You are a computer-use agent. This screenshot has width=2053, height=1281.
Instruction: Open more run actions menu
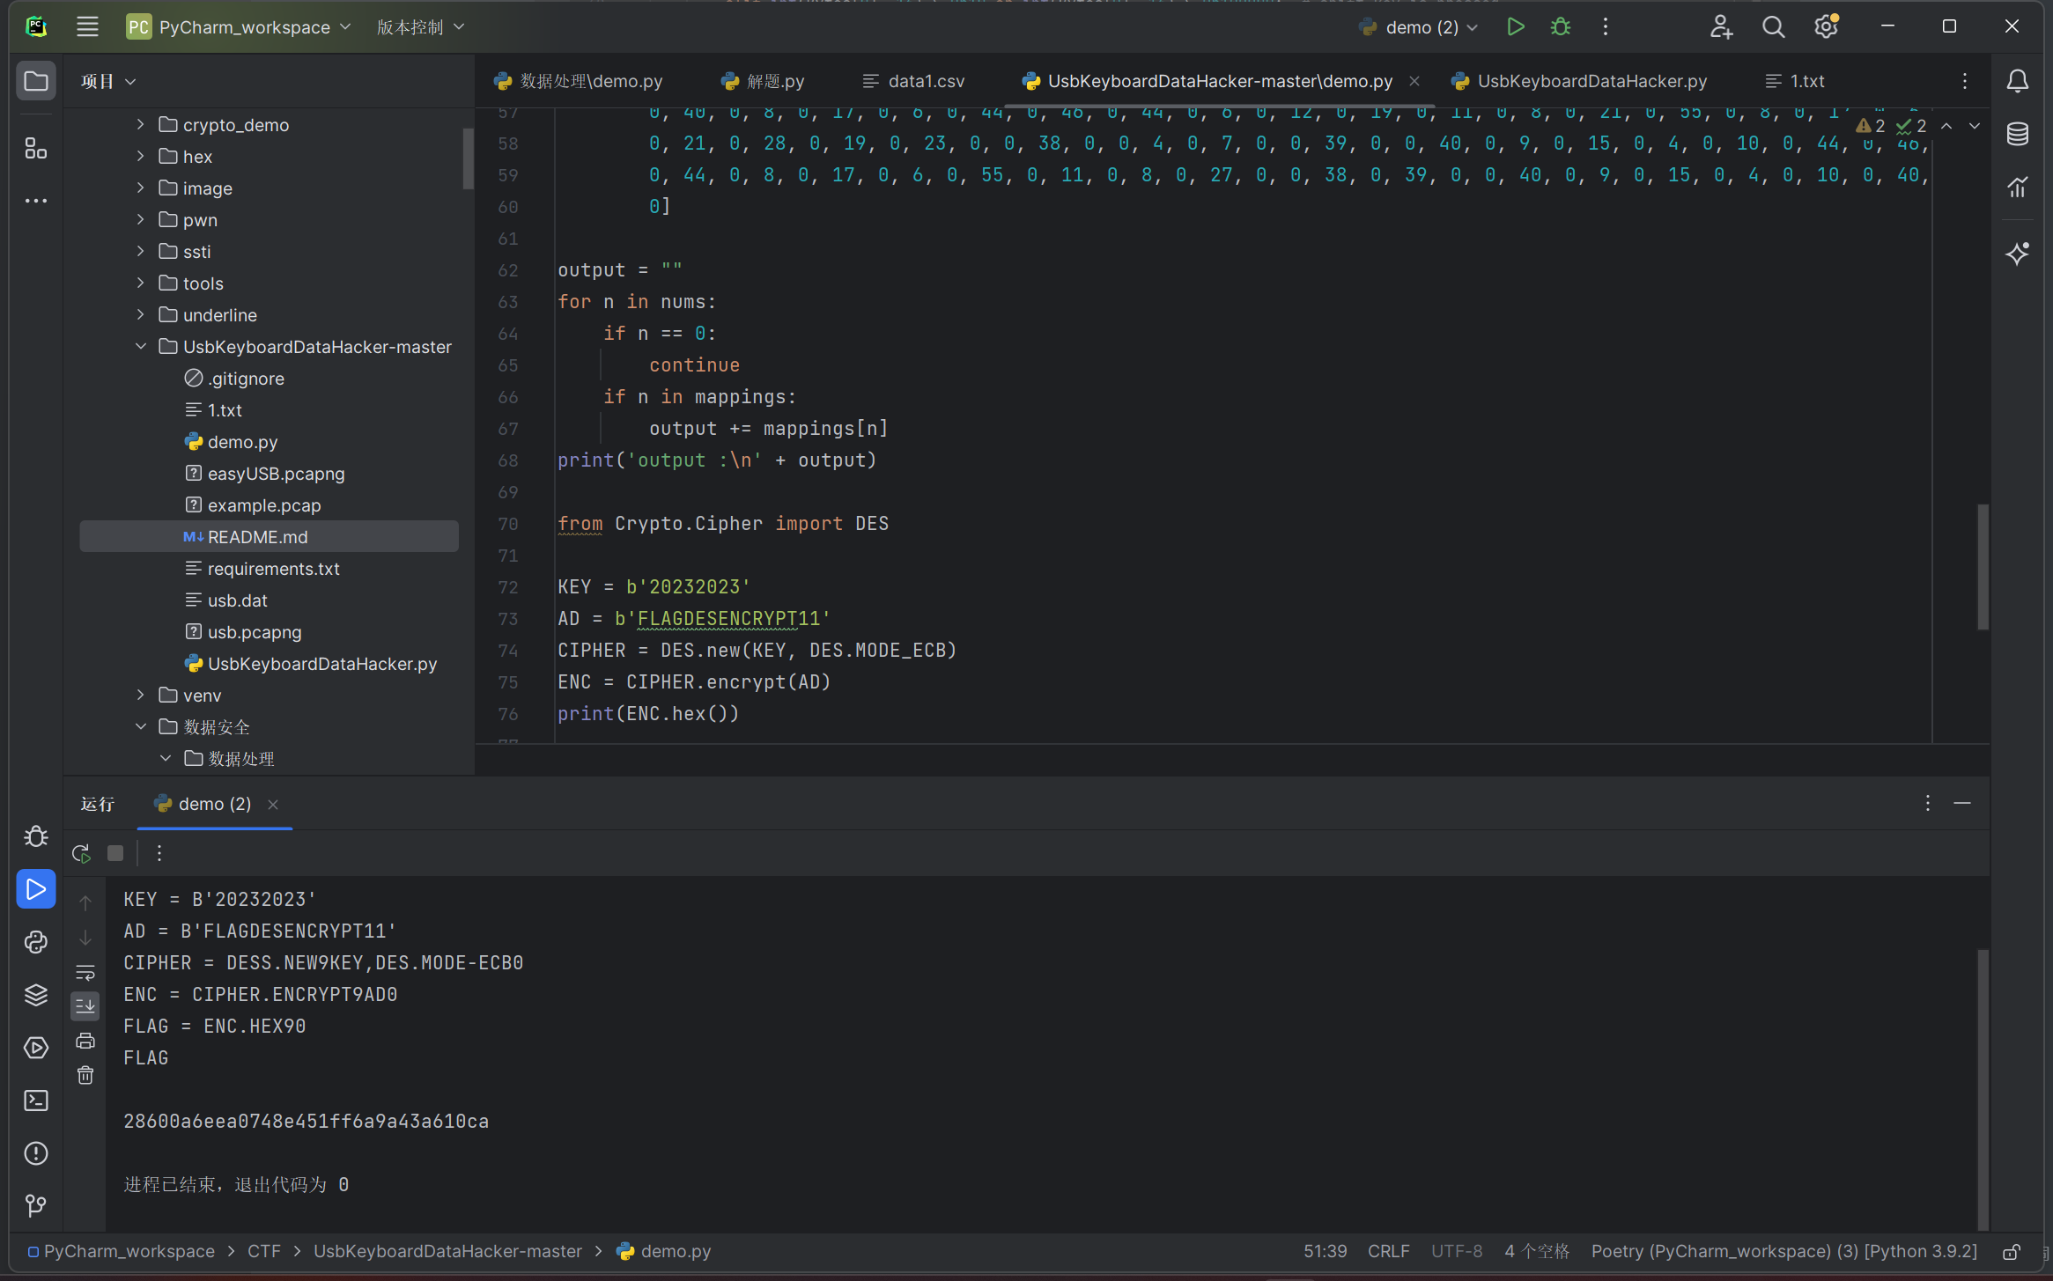[1606, 26]
